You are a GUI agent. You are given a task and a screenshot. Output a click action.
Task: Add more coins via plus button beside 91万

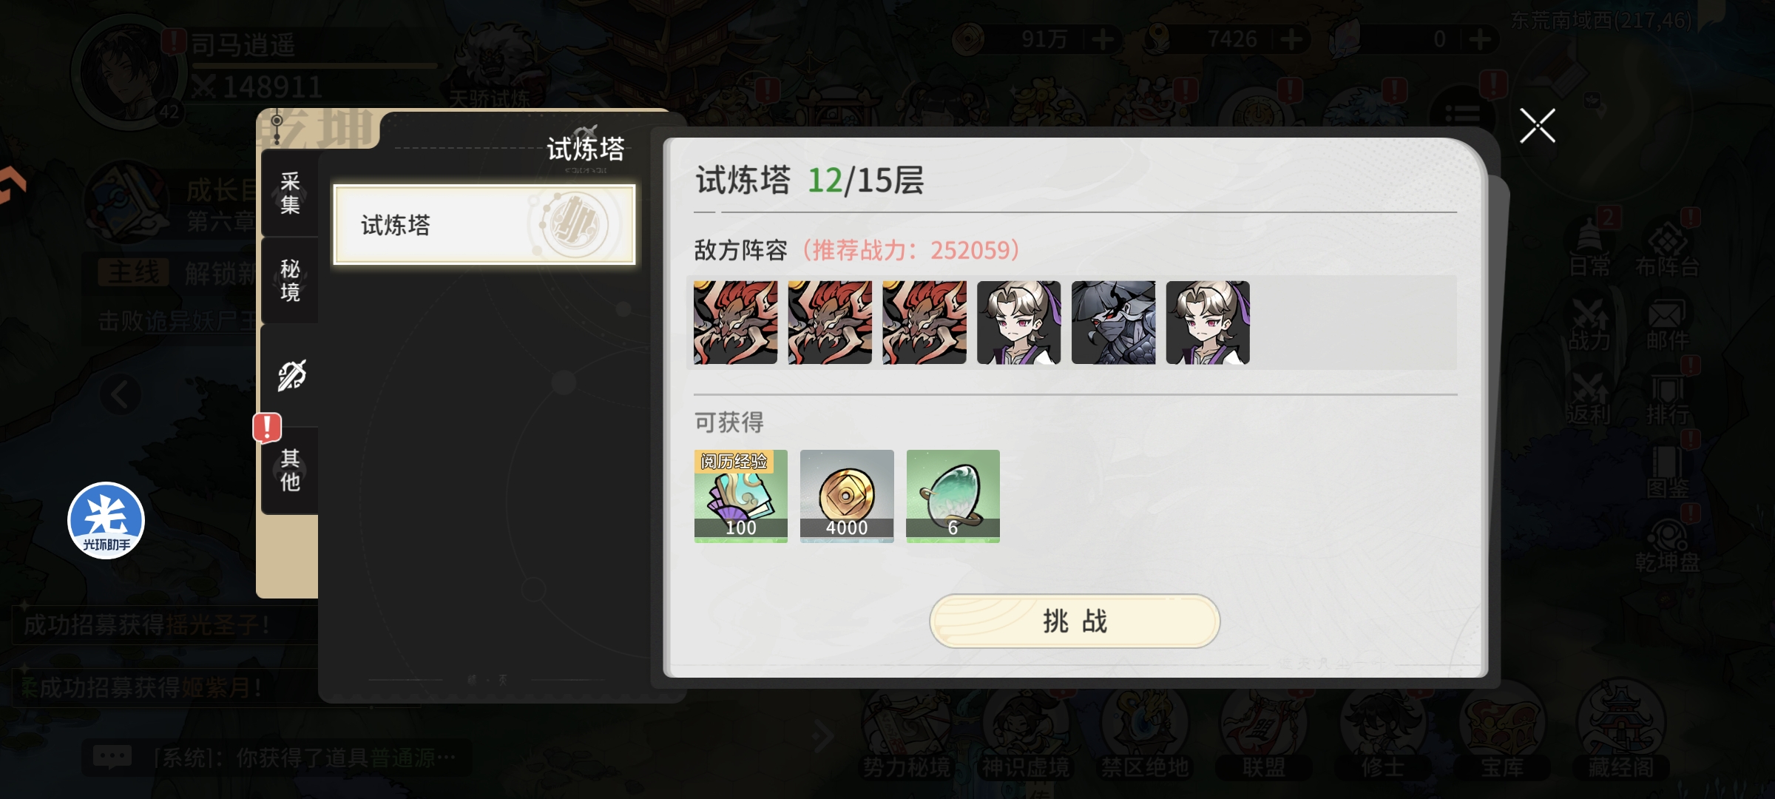(x=1102, y=39)
